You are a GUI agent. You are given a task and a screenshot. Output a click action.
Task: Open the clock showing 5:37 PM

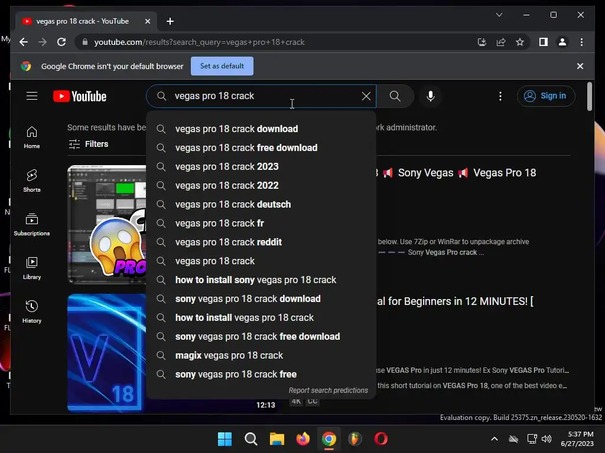pos(577,439)
